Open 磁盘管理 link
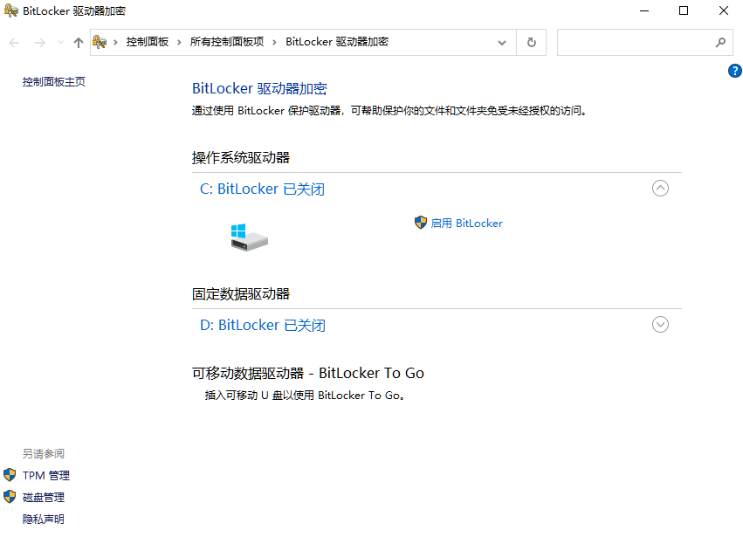This screenshot has width=743, height=544. 44,497
